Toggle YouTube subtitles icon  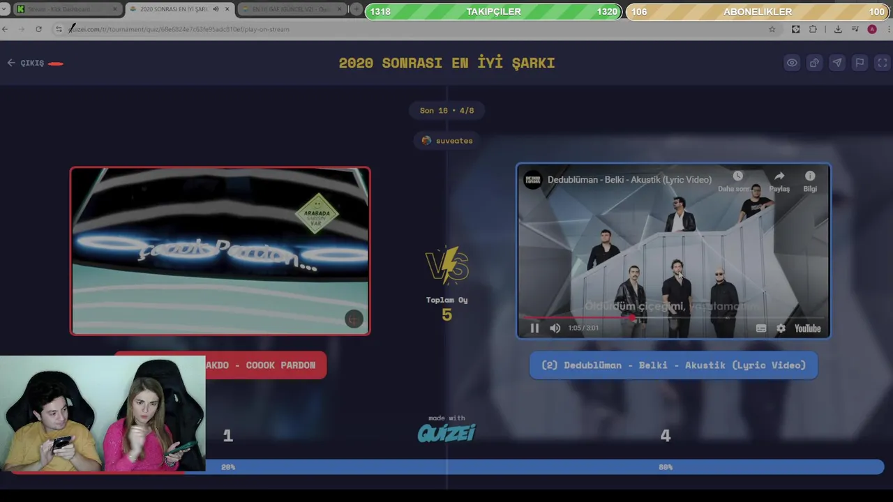click(x=761, y=328)
